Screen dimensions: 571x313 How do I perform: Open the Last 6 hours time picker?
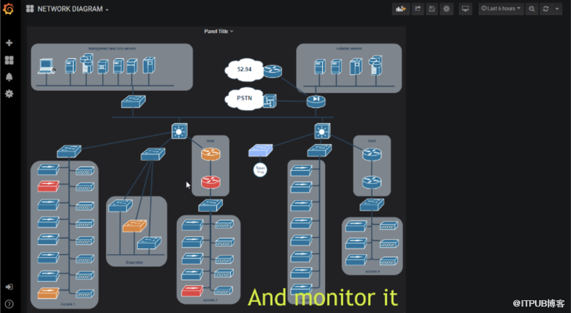click(501, 9)
